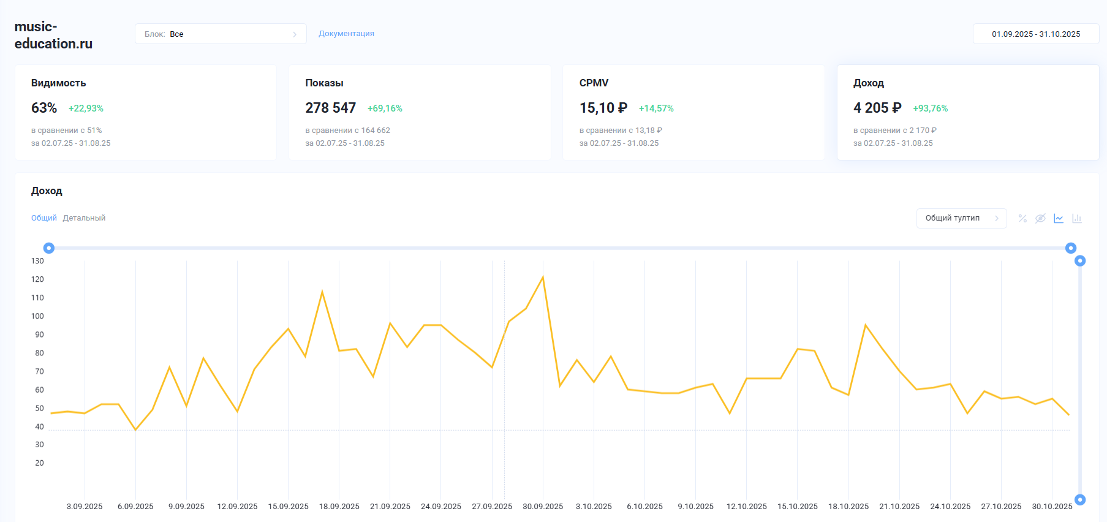Image resolution: width=1107 pixels, height=522 pixels.
Task: Open the Общий тултип dropdown
Action: [x=961, y=218]
